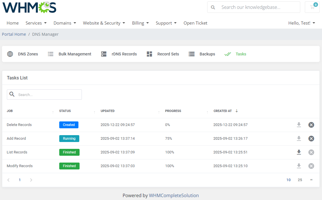The height and width of the screenshot is (200, 322).
Task: Download the List Records task result
Action: pos(299,152)
